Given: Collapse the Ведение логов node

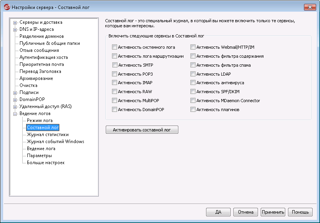Looking at the screenshot, I should pos(15,114).
